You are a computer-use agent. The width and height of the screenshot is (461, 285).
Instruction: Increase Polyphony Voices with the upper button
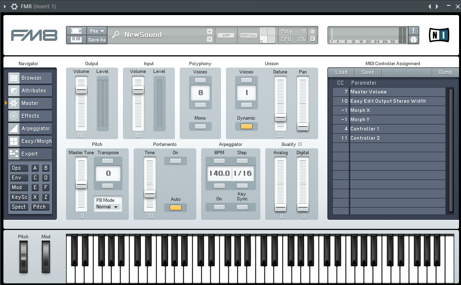click(200, 80)
